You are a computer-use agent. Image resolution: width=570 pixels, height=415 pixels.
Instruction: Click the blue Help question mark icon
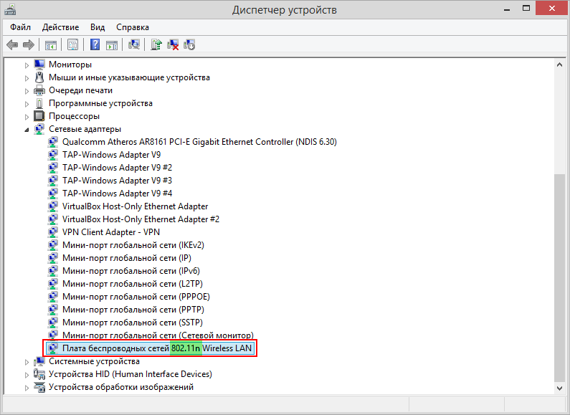pos(95,44)
